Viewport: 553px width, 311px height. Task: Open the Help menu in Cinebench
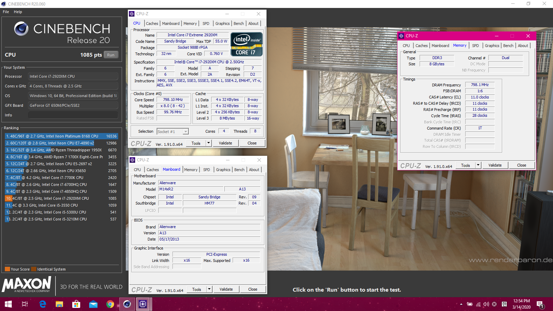tap(18, 12)
